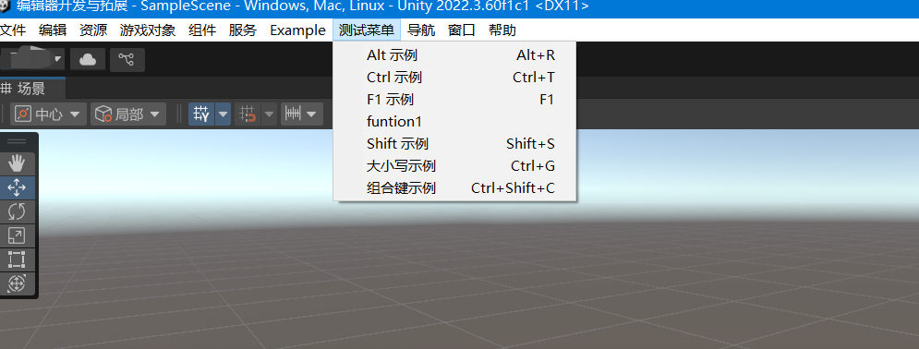Open the 导航 menu
This screenshot has width=919, height=349.
tap(421, 30)
